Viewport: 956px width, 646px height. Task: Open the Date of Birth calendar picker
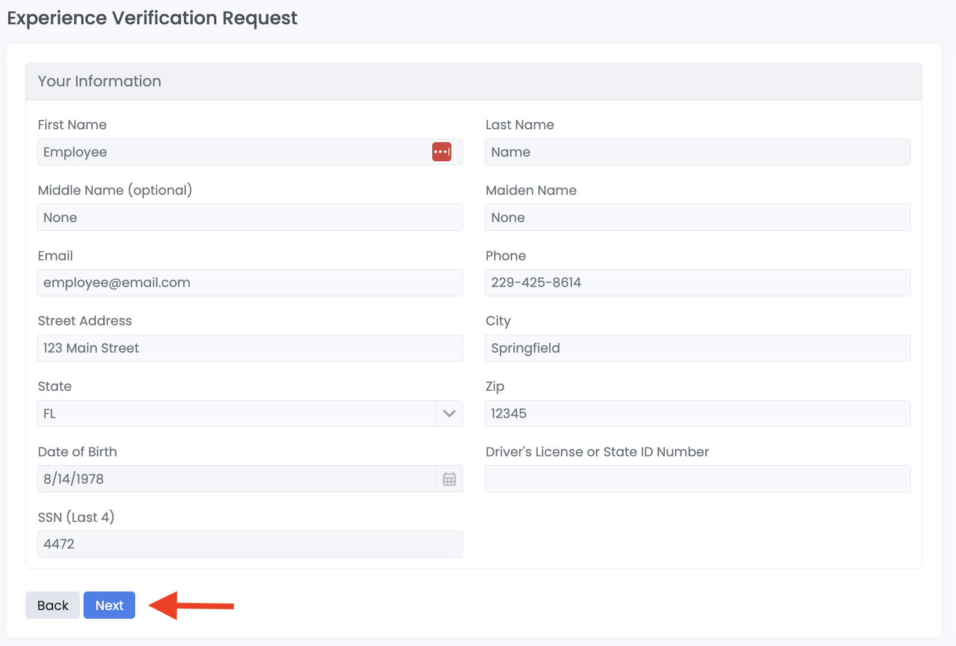pos(449,479)
